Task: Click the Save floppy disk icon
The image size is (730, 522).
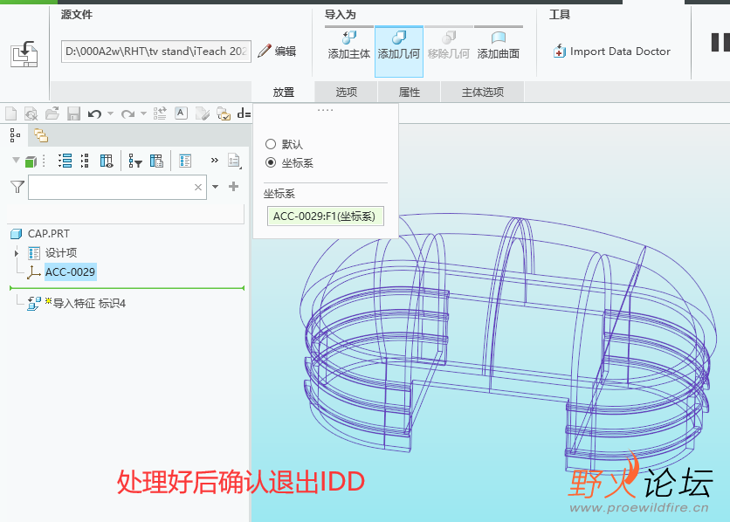Action: coord(73,113)
